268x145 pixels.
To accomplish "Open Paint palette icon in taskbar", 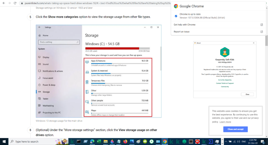I will pos(139,142).
